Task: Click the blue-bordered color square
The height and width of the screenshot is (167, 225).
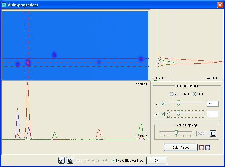Action: click(207, 147)
